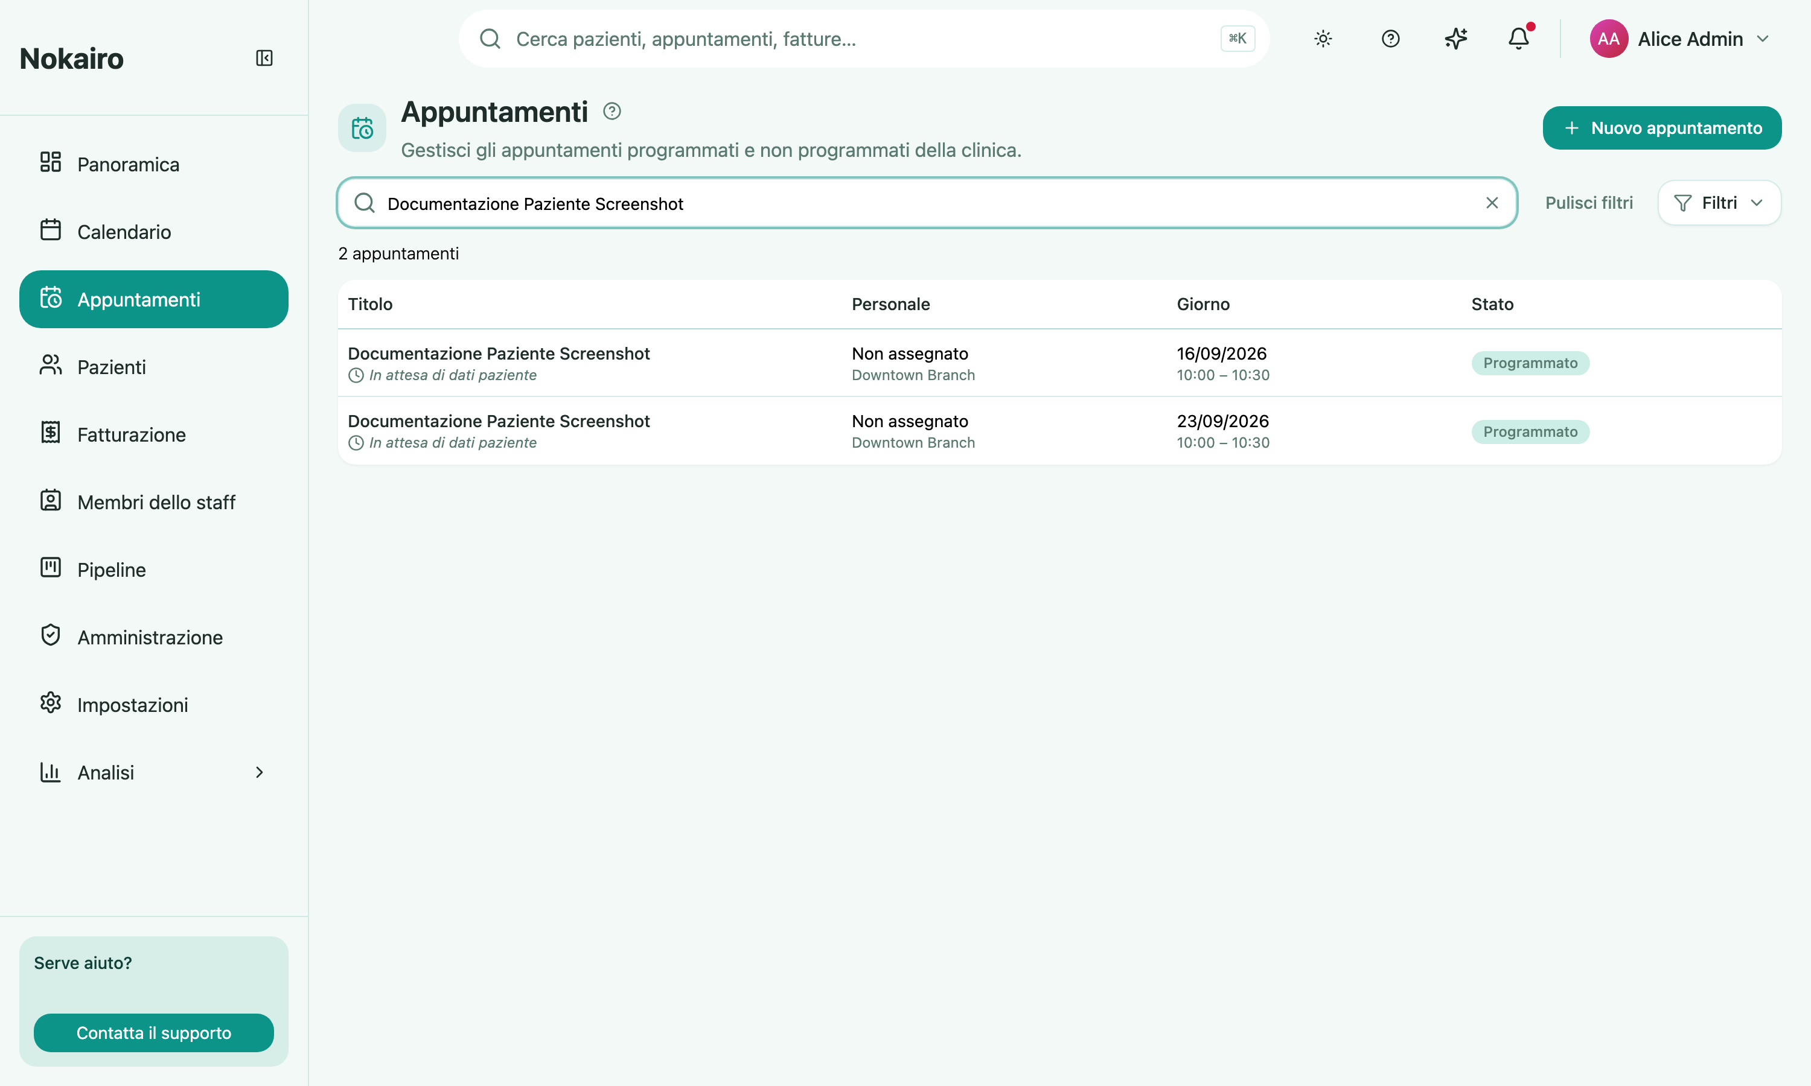Screen dimensions: 1811x1086
Task: Click the Impostazioni gear icon
Action: point(51,702)
